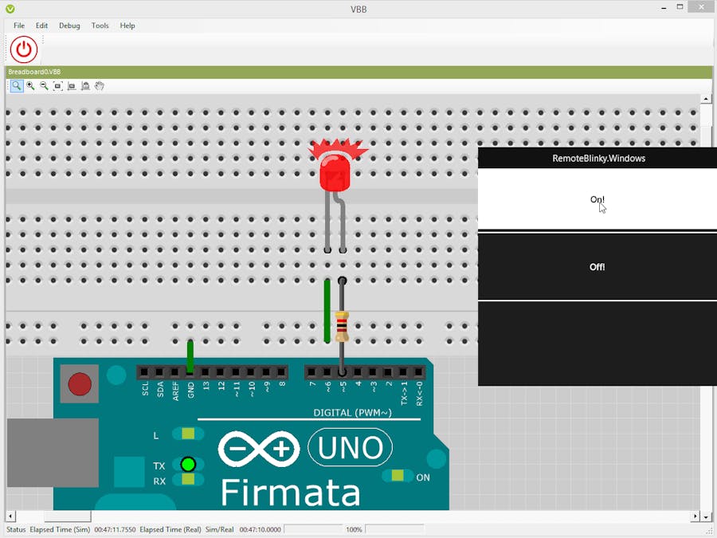
Task: Click the Firmata text on the board
Action: coord(291,493)
